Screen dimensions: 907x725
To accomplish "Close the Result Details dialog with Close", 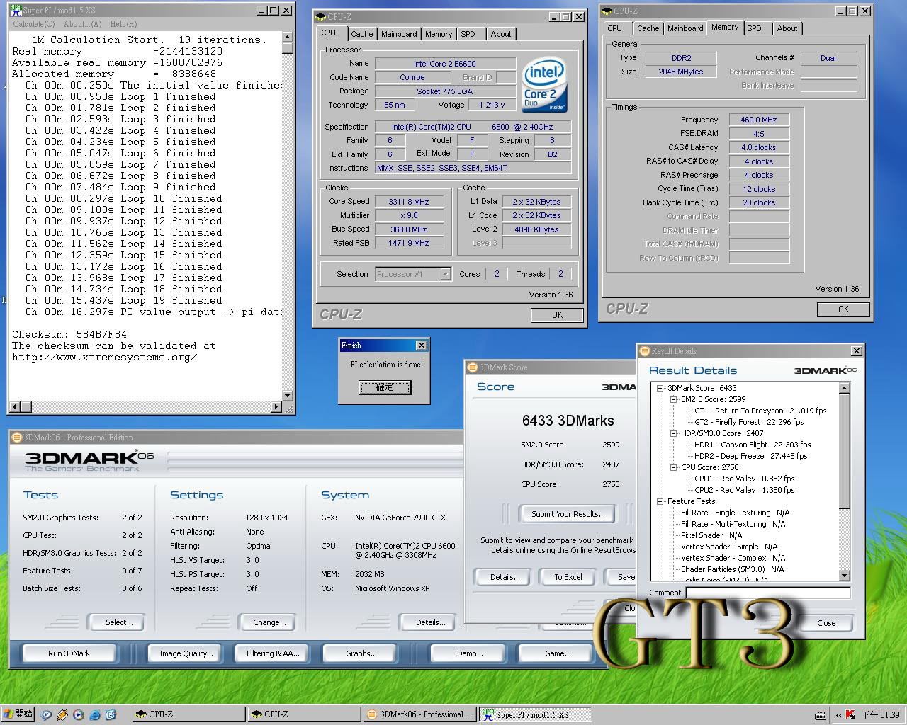I will point(826,623).
